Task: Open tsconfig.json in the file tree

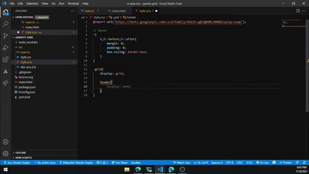Action: 27,92
